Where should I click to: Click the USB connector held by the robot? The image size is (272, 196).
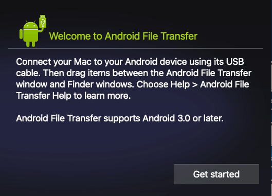(43, 21)
